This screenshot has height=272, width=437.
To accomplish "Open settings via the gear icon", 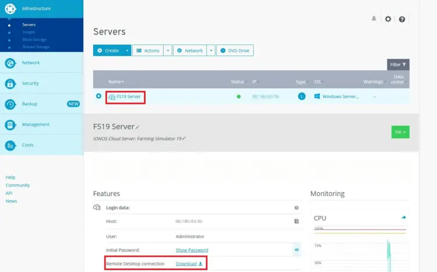I will point(388,19).
